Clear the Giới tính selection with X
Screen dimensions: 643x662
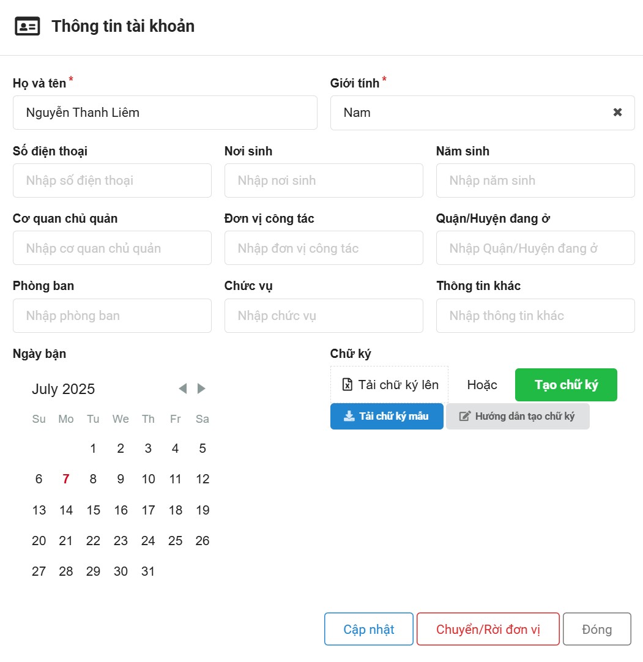point(617,113)
